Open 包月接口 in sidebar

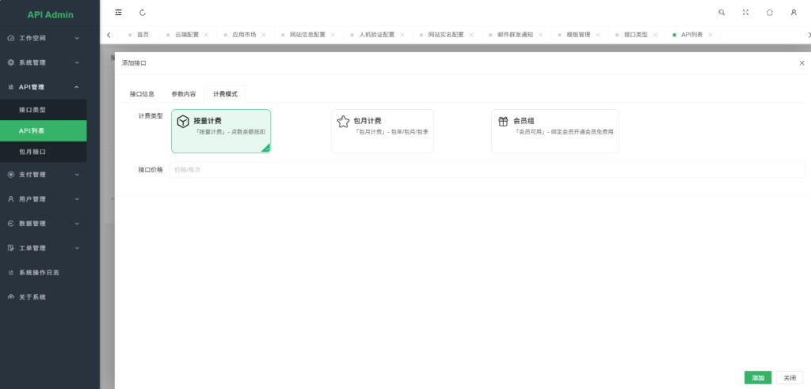pos(44,152)
